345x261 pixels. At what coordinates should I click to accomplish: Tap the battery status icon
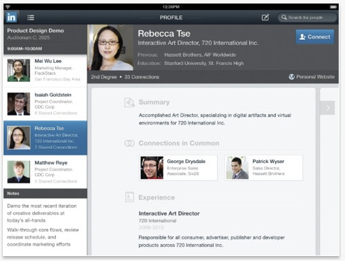point(333,7)
